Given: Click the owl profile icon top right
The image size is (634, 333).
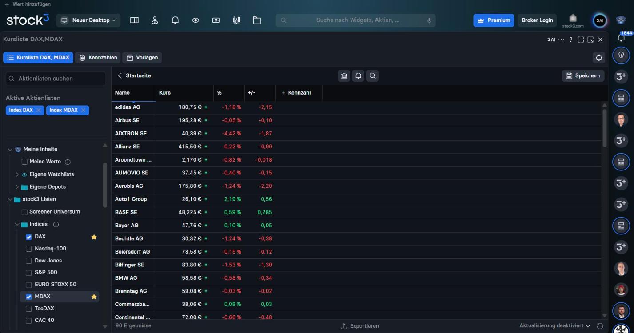Looking at the screenshot, I should tap(621, 20).
